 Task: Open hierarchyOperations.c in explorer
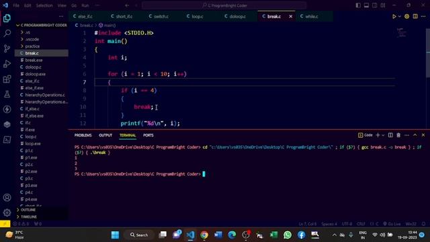click(42, 95)
